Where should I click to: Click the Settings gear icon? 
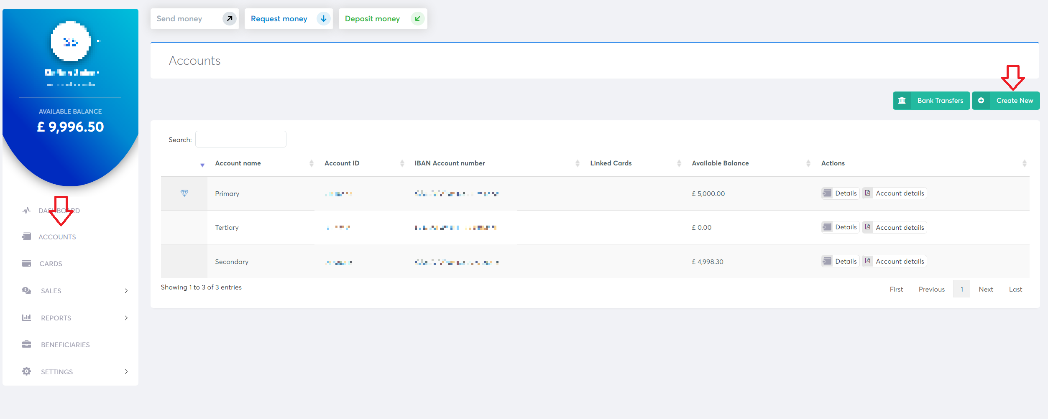(x=27, y=371)
